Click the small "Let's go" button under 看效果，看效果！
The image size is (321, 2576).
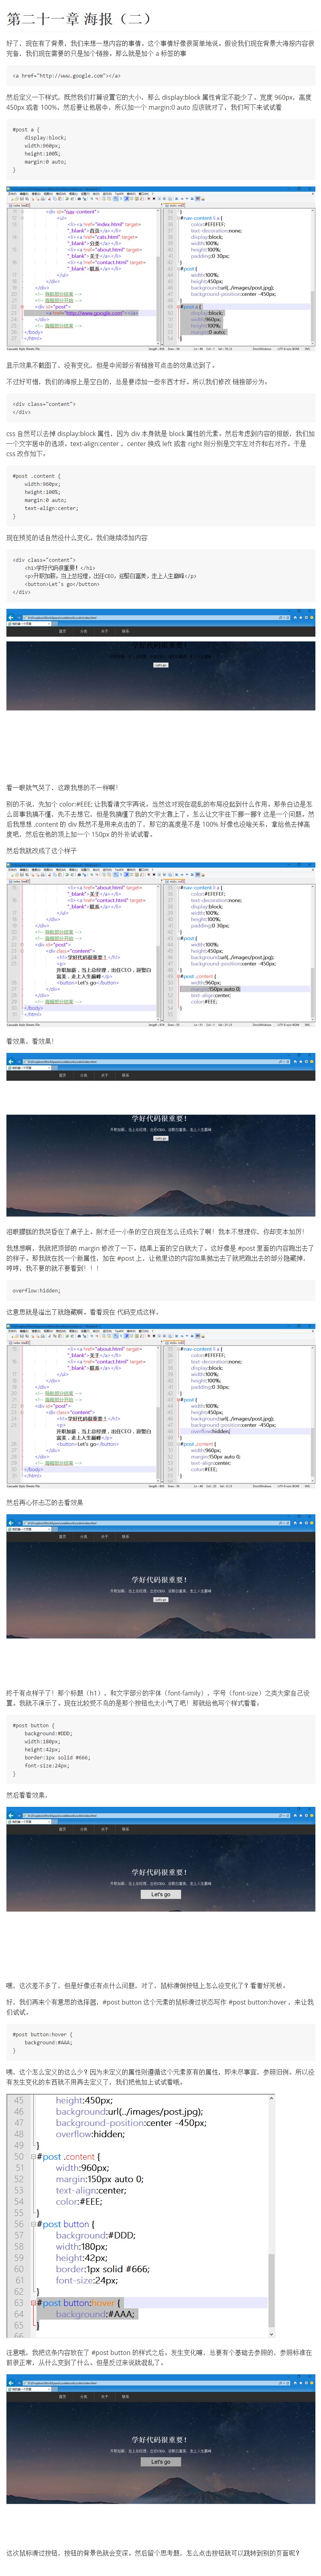160,1138
